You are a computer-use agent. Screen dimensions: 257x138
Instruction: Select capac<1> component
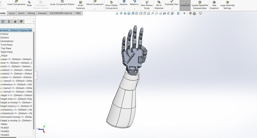(x=16, y=59)
